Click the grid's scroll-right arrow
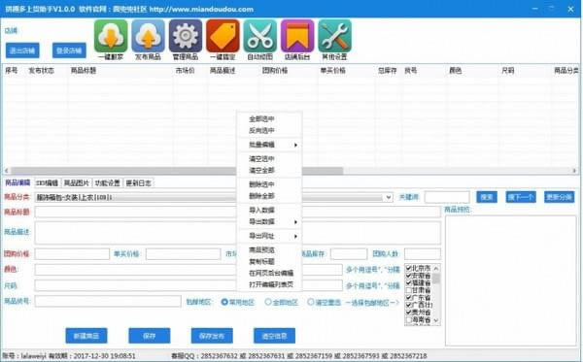Viewport: 583px width, 362px height. (574, 171)
